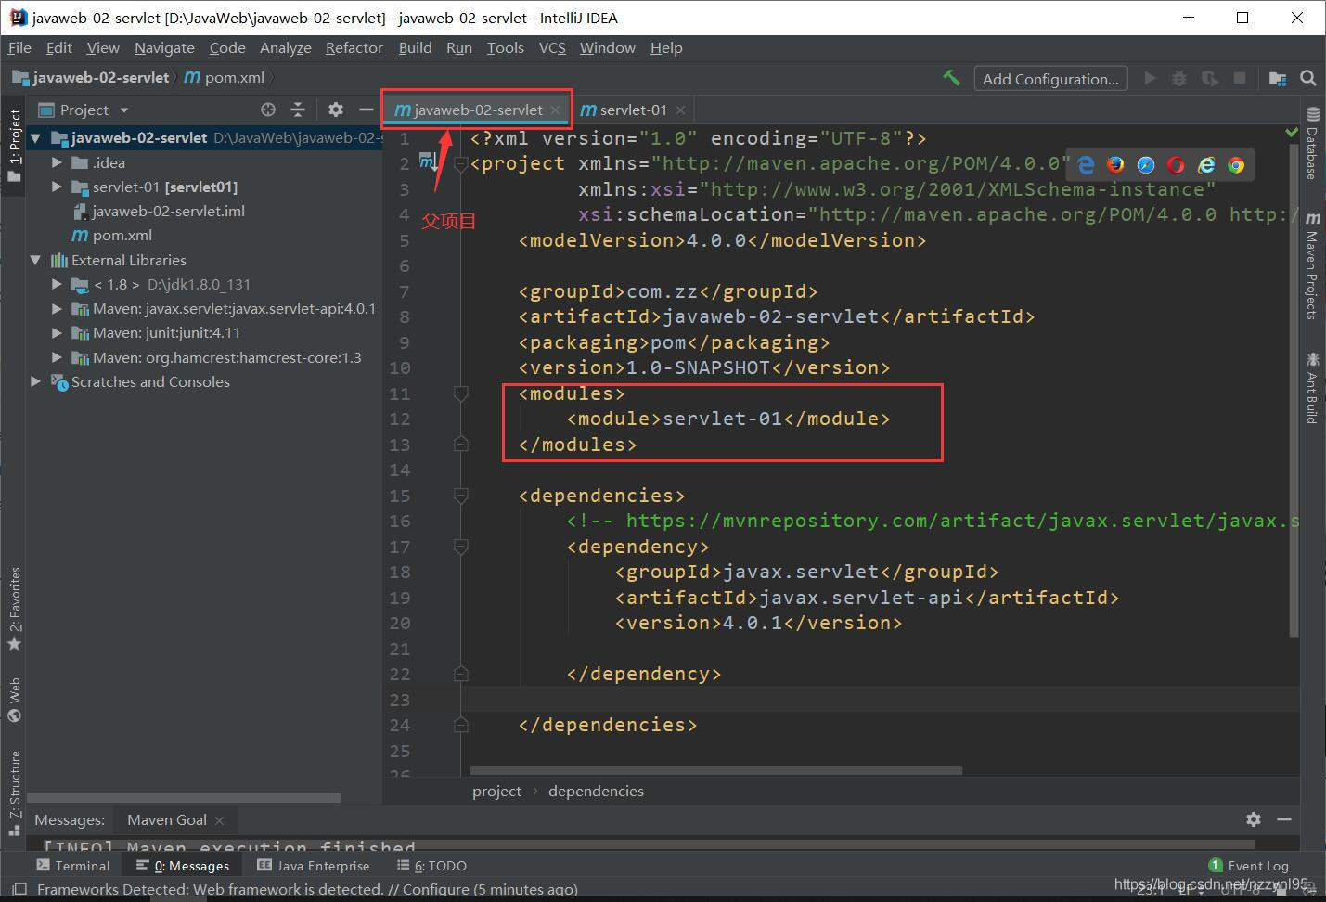Collapse the javaweb-02-servlet root node

[35, 138]
